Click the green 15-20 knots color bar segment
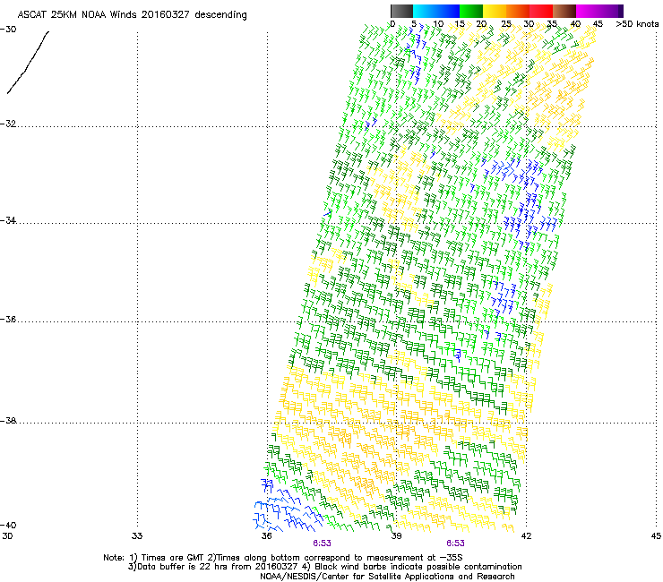Image resolution: width=663 pixels, height=582 pixels. point(471,11)
